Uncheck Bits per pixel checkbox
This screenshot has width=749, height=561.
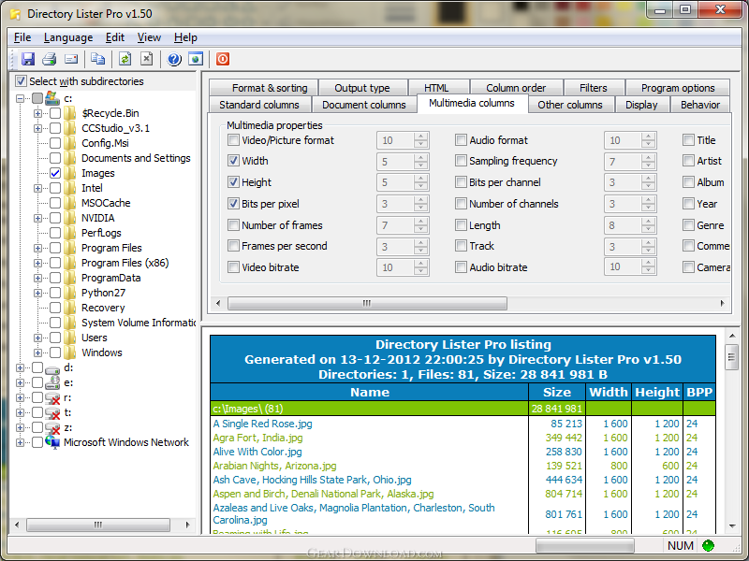(x=233, y=204)
